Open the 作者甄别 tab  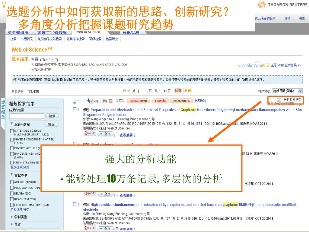point(27,39)
